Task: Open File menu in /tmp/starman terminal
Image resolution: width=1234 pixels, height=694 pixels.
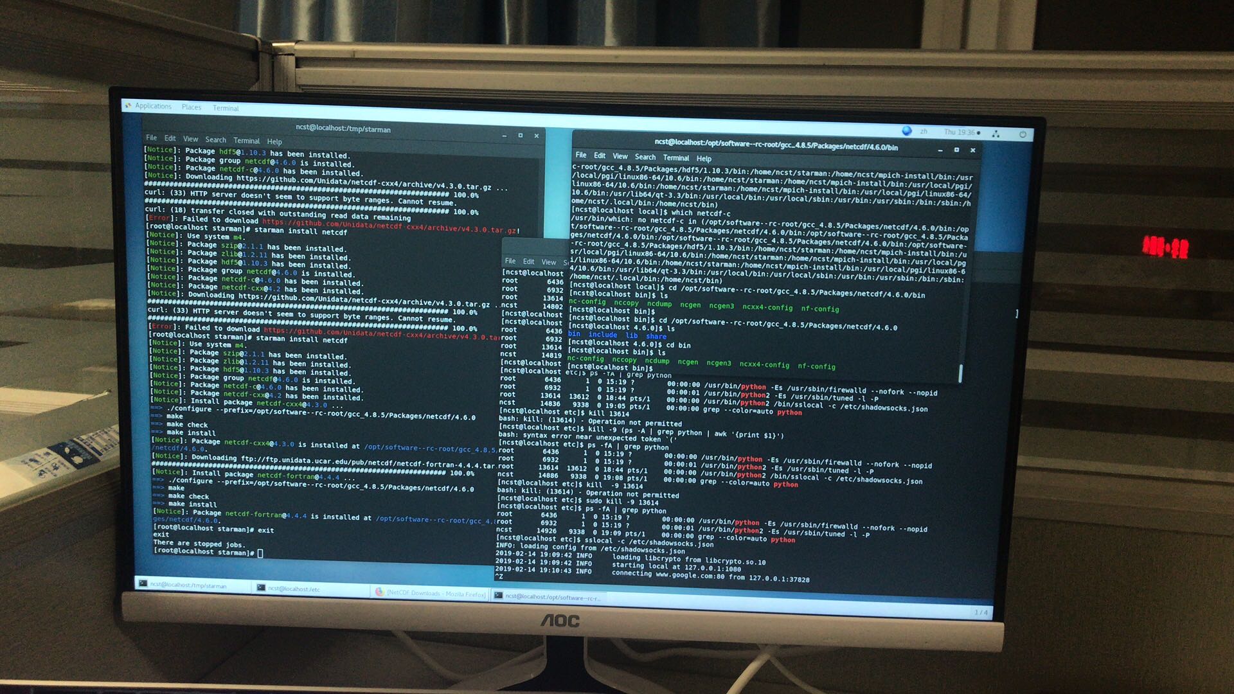Action: coord(152,138)
